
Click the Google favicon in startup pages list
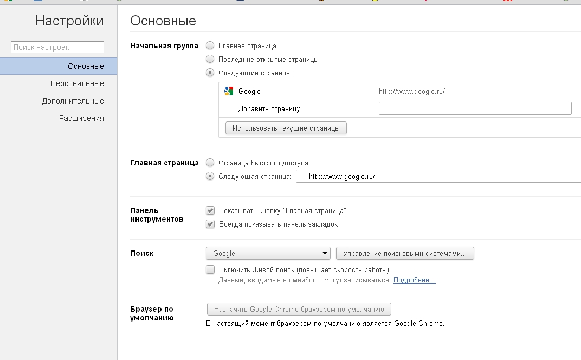[229, 92]
